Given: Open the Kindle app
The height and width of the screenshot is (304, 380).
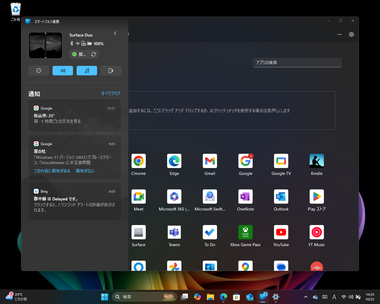Looking at the screenshot, I should coord(317,161).
